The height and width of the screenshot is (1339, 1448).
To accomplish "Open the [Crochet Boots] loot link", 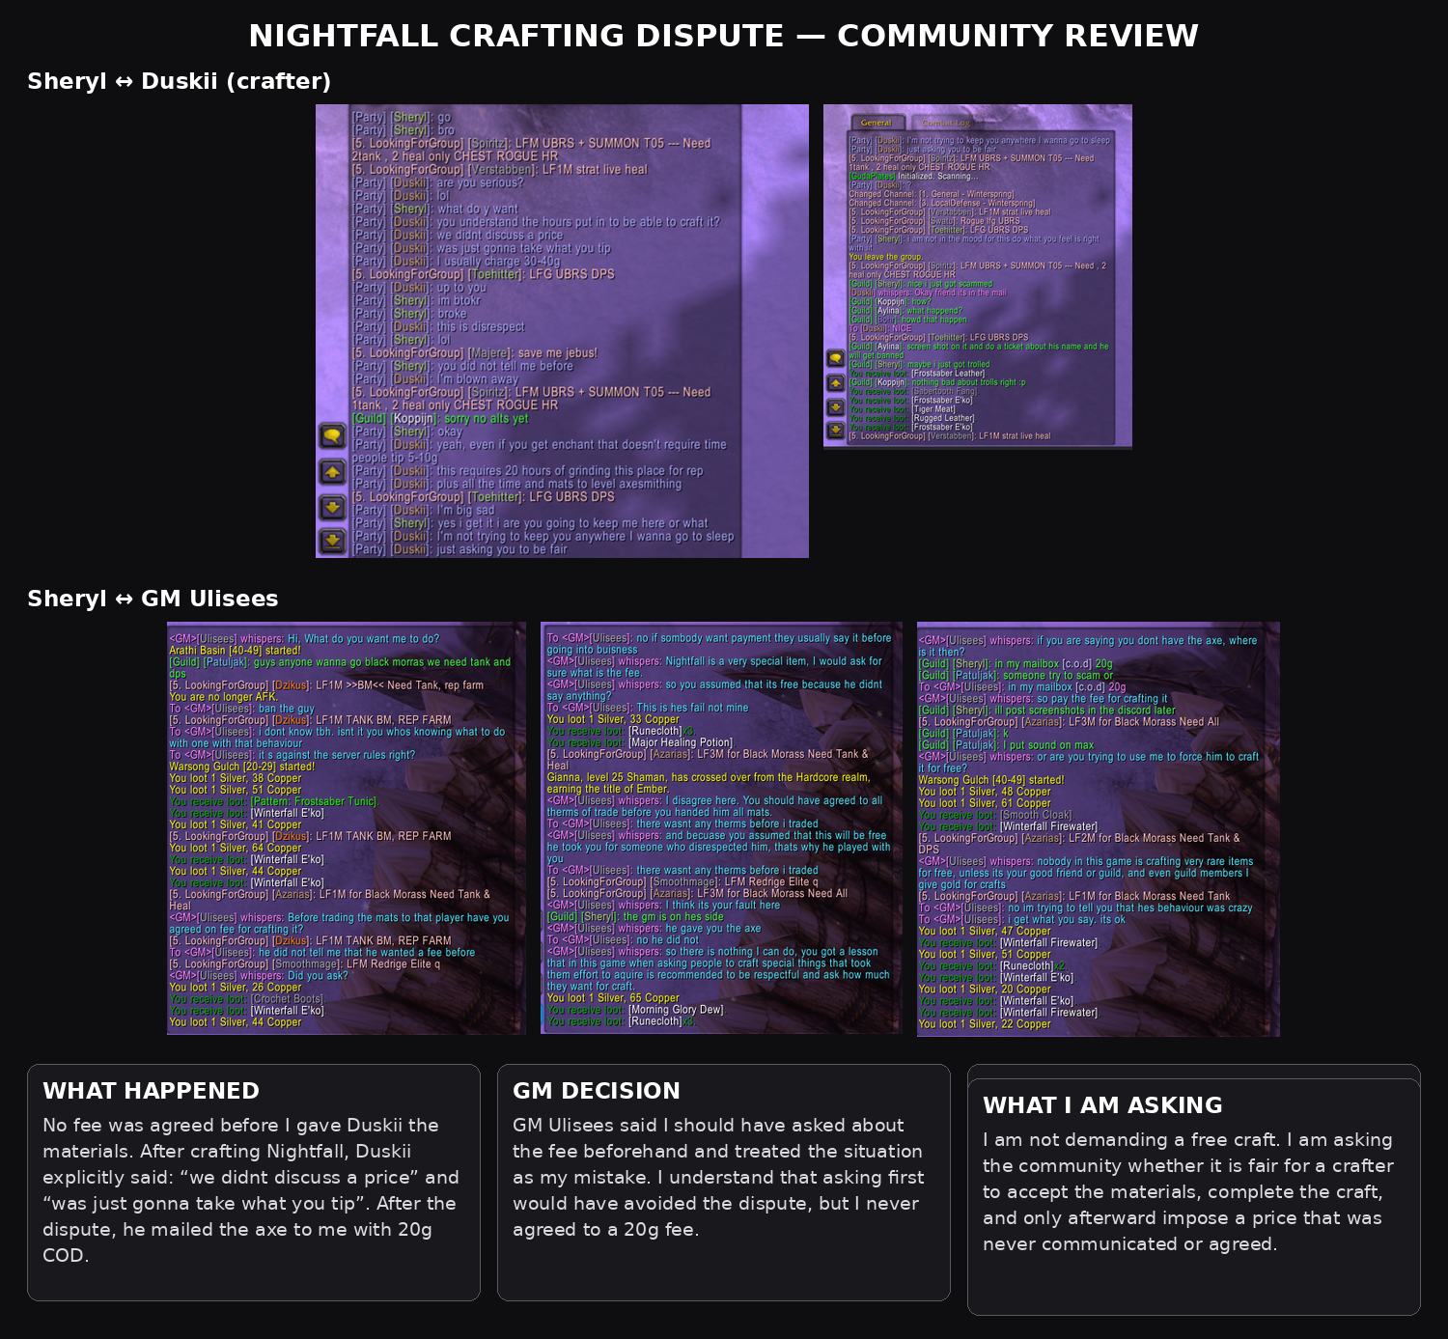I will (x=288, y=998).
